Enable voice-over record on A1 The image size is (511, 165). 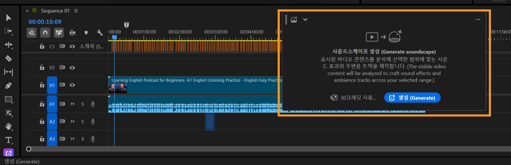93,104
